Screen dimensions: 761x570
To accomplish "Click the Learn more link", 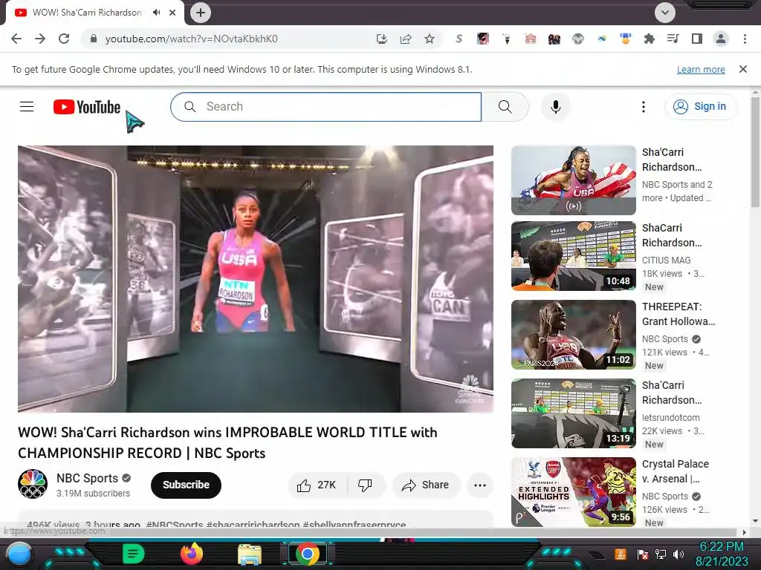I will click(x=701, y=69).
